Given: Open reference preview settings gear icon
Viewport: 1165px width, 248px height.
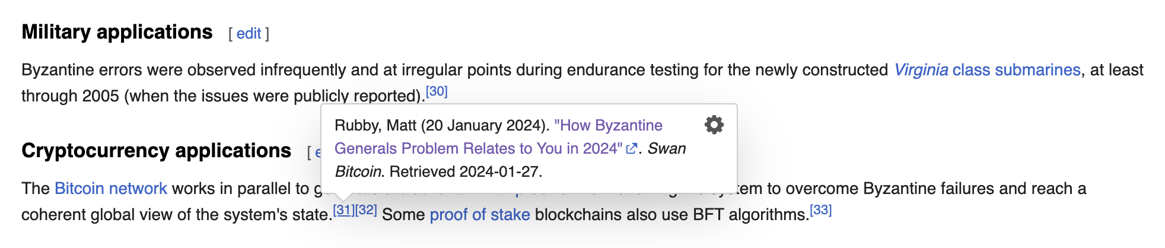Looking at the screenshot, I should pos(714,125).
